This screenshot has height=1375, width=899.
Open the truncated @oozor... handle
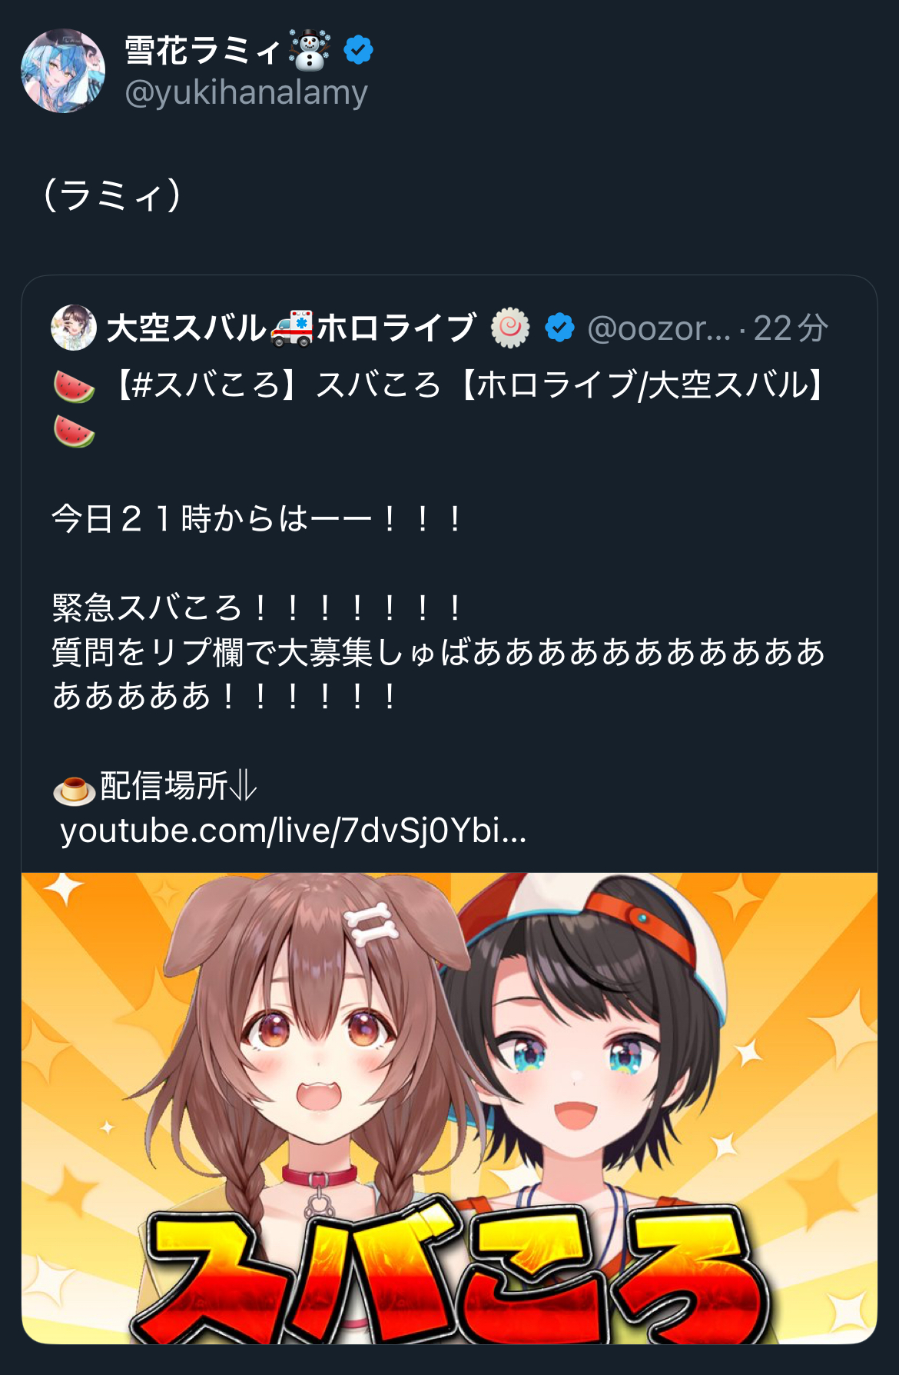[658, 329]
